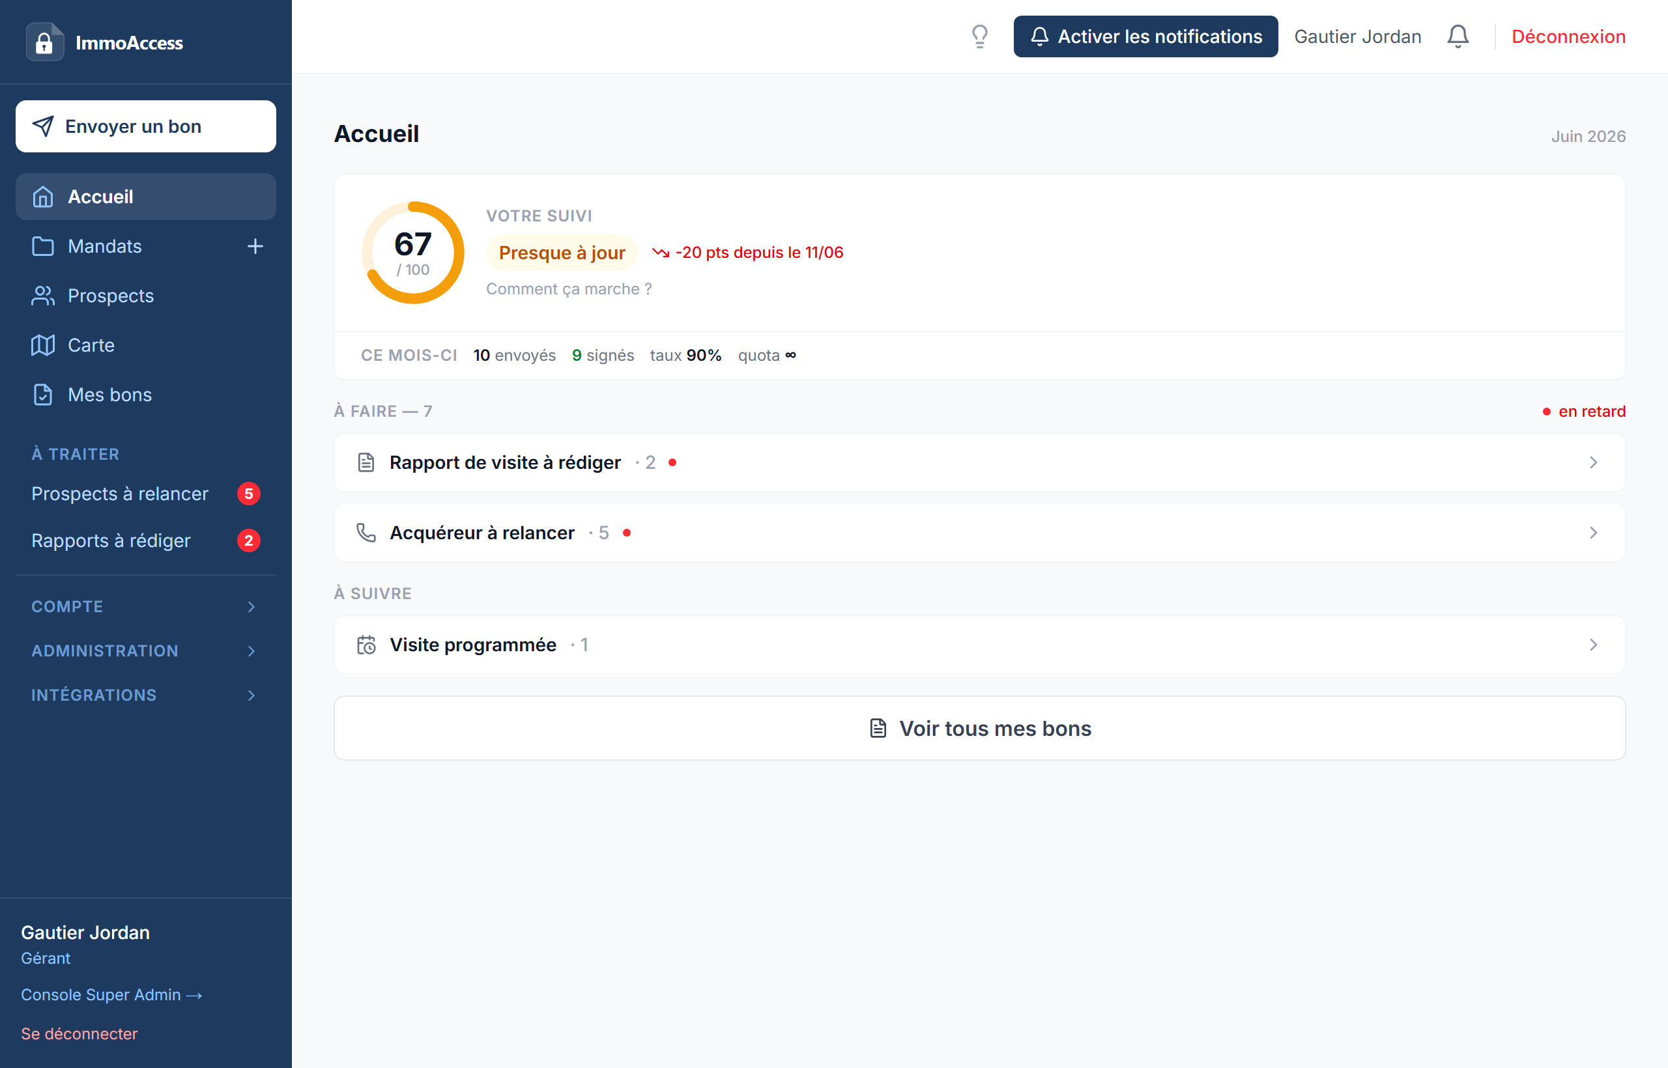The width and height of the screenshot is (1668, 1068).
Task: Click the red badge 5 on Prospects à relancer
Action: 249,494
